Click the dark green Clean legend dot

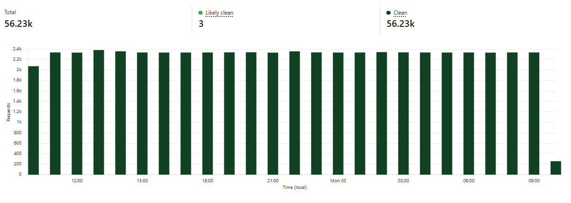[389, 13]
